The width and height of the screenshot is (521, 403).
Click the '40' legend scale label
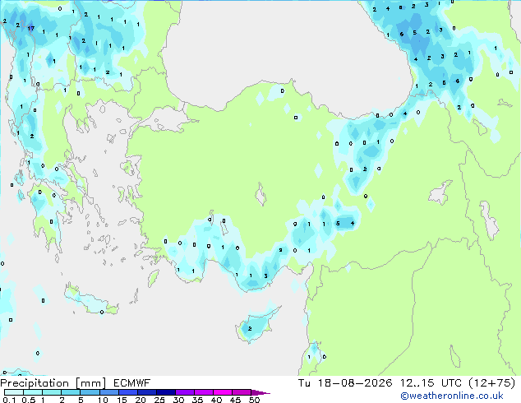(216, 400)
